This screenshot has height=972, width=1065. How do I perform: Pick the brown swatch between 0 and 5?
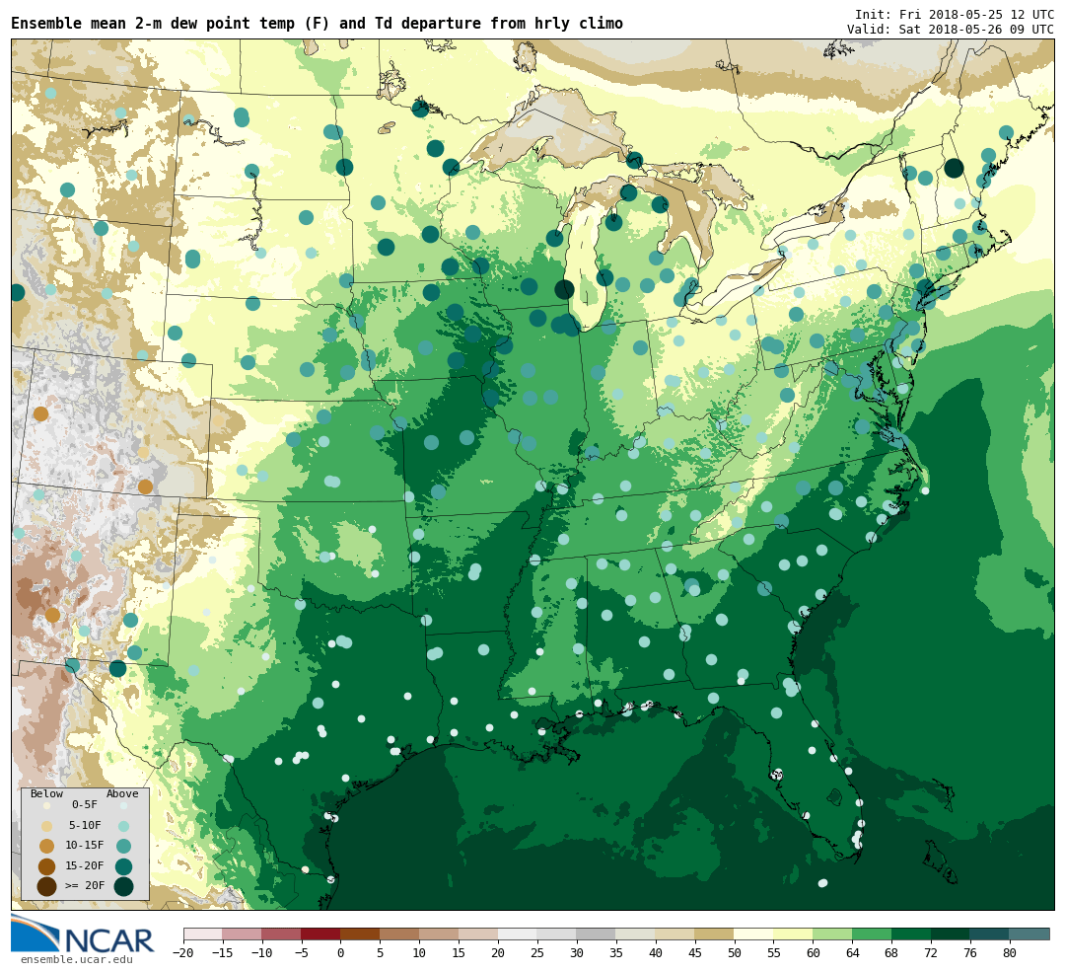361,934
